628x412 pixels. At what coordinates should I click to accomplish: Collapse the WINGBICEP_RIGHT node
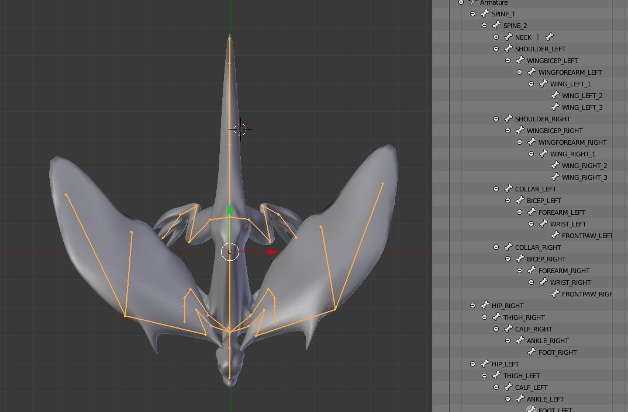508,130
